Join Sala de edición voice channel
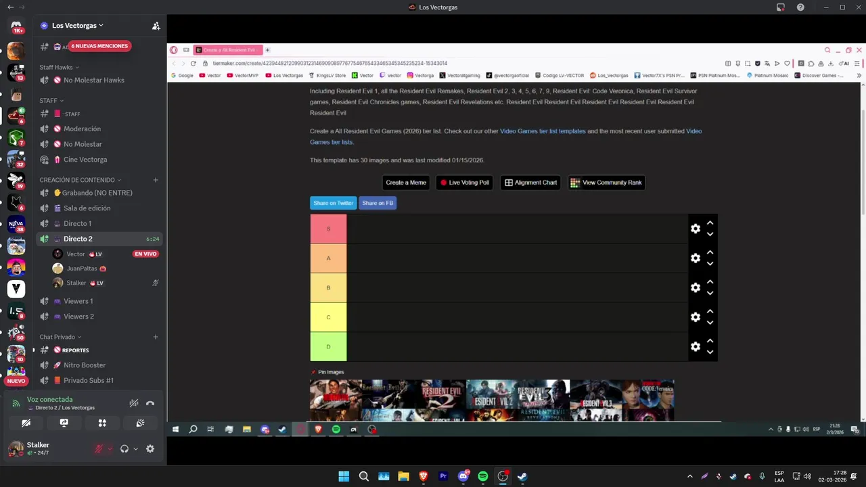Screen dimensions: 866x487 coord(99,208)
